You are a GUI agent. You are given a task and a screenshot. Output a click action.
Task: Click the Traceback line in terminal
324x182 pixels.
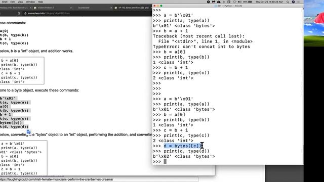pos(198,36)
